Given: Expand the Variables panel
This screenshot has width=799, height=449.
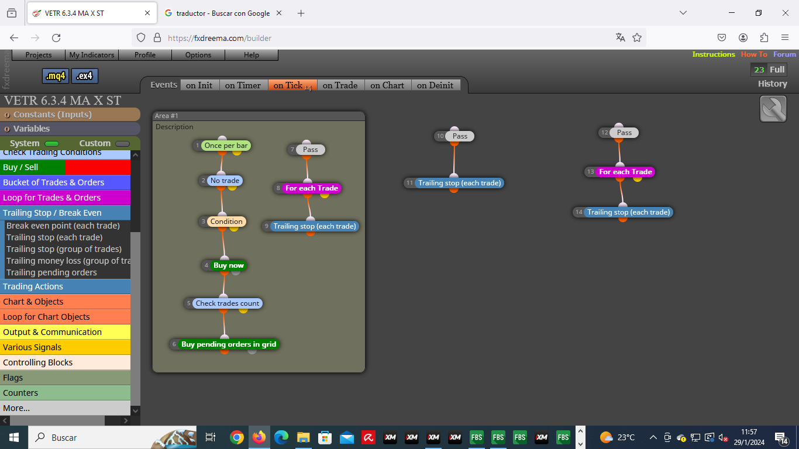Looking at the screenshot, I should 70,129.
